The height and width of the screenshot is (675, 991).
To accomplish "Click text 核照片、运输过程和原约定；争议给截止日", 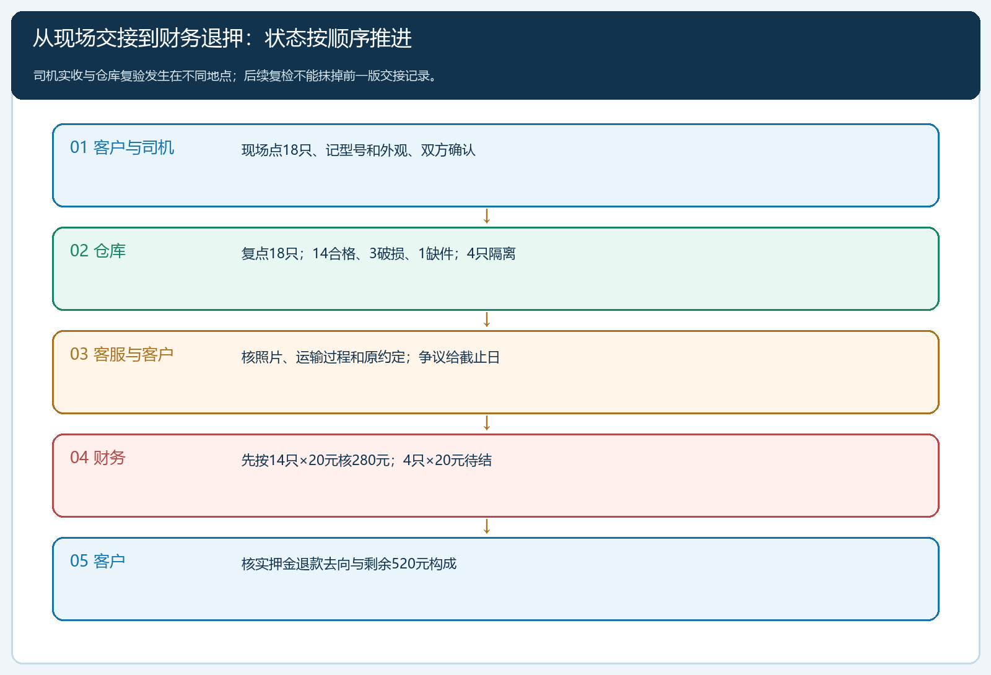I will point(370,357).
